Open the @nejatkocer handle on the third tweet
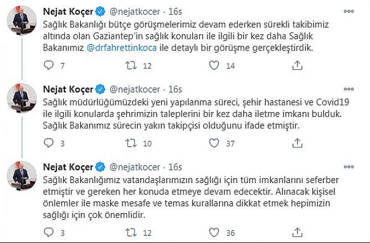The image size is (370, 243). pyautogui.click(x=135, y=167)
